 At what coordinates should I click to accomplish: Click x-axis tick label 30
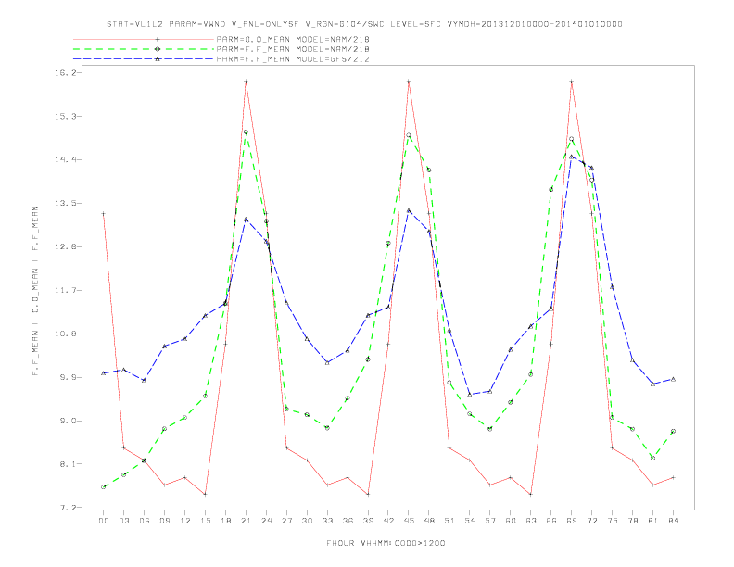point(307,521)
